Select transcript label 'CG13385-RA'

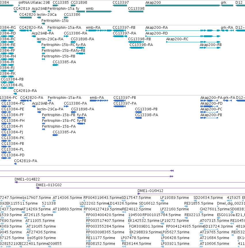click(x=64, y=62)
